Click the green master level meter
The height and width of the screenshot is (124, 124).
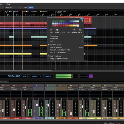tap(64, 76)
